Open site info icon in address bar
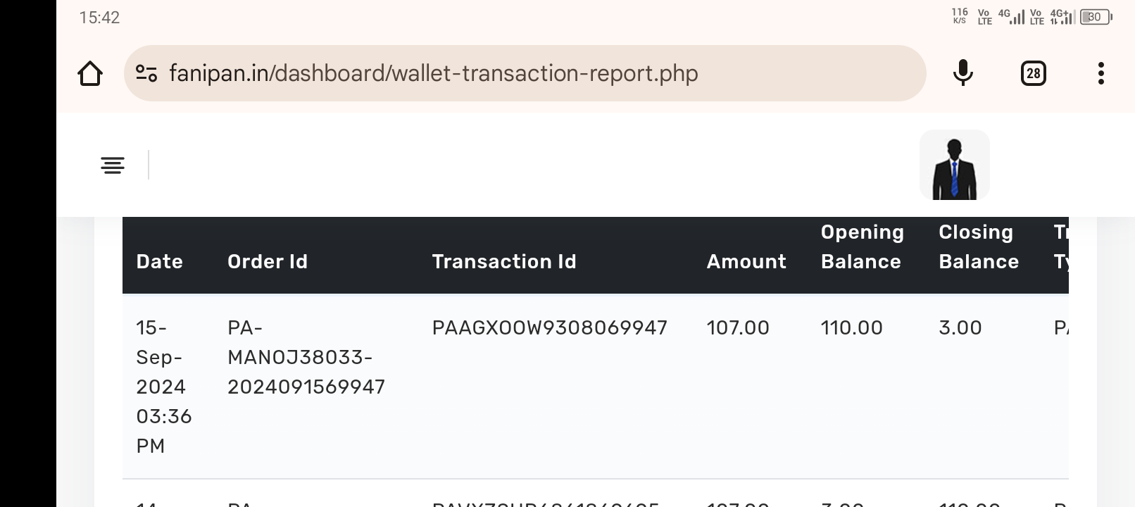This screenshot has width=1135, height=507. click(146, 73)
